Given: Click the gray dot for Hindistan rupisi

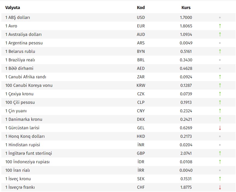Looking at the screenshot, I should click(x=220, y=145).
